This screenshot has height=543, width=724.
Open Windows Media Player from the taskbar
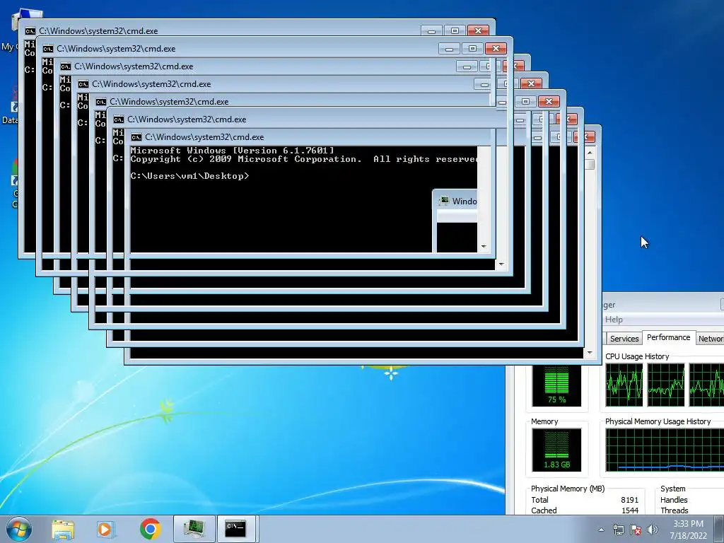tap(106, 529)
